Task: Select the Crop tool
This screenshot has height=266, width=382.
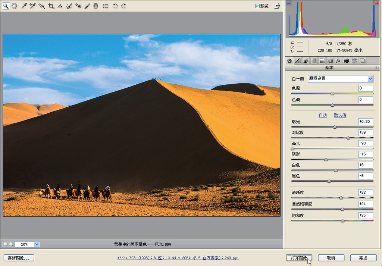Action: pos(51,6)
